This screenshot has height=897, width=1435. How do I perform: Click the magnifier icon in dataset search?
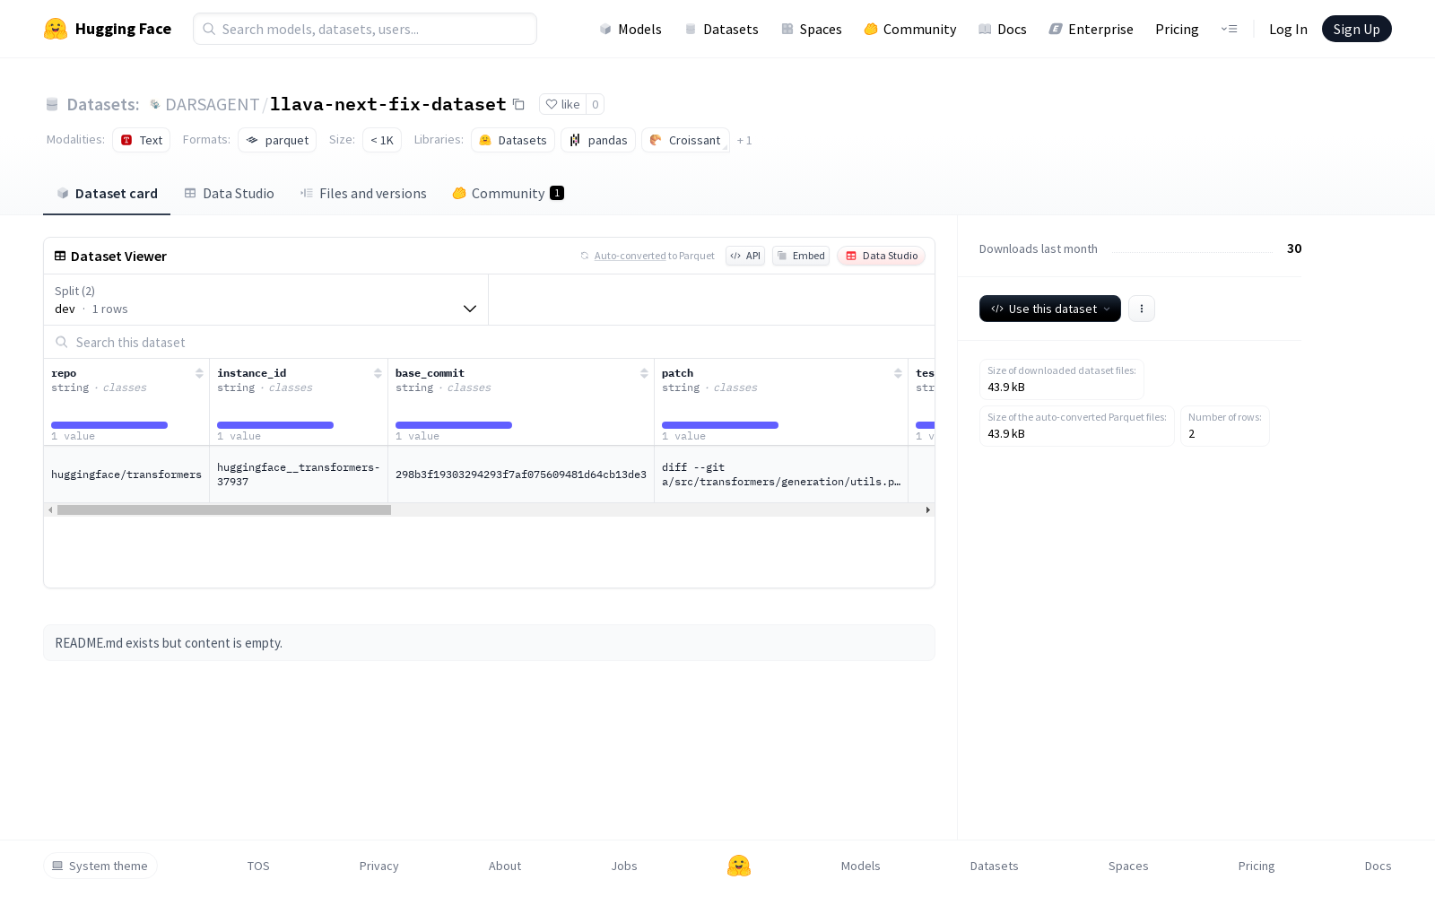(61, 342)
